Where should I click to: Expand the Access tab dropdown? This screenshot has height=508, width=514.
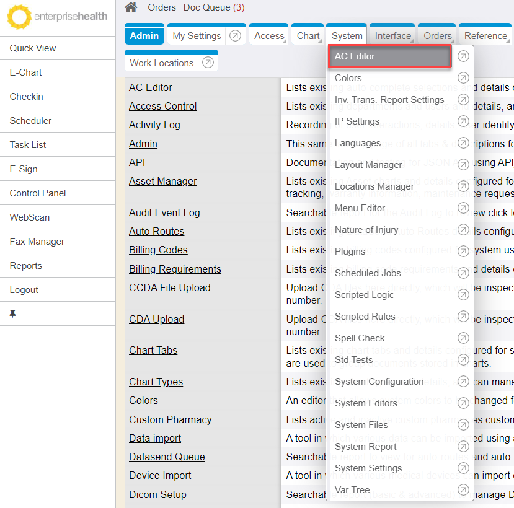(x=269, y=36)
